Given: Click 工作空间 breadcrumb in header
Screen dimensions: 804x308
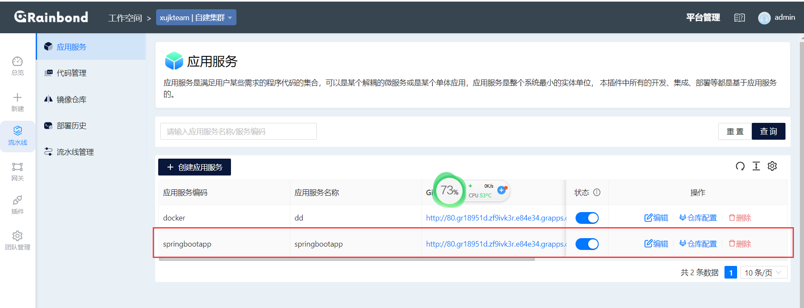Looking at the screenshot, I should (125, 18).
